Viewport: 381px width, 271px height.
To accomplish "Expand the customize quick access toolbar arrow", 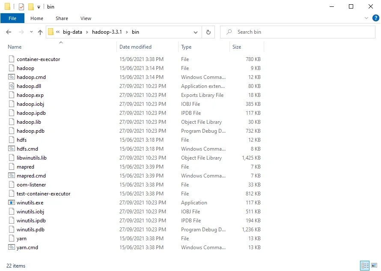I will [x=38, y=6].
